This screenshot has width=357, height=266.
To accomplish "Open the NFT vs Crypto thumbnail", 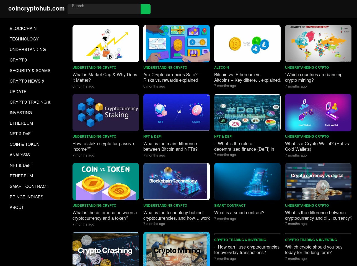I will tap(177, 113).
